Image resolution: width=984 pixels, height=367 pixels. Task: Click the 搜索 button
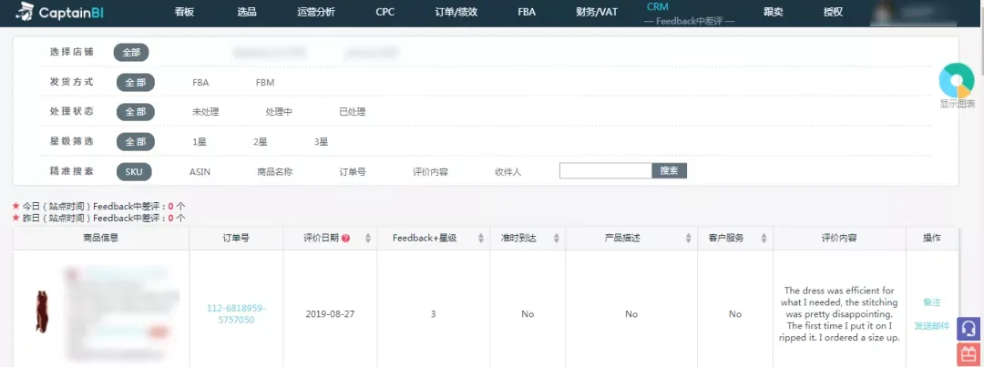670,170
